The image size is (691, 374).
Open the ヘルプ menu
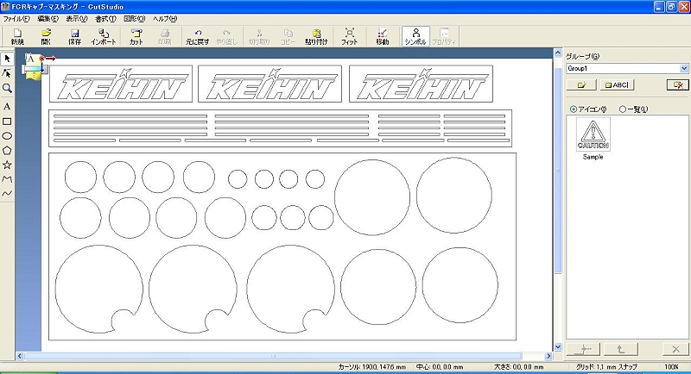tap(165, 19)
